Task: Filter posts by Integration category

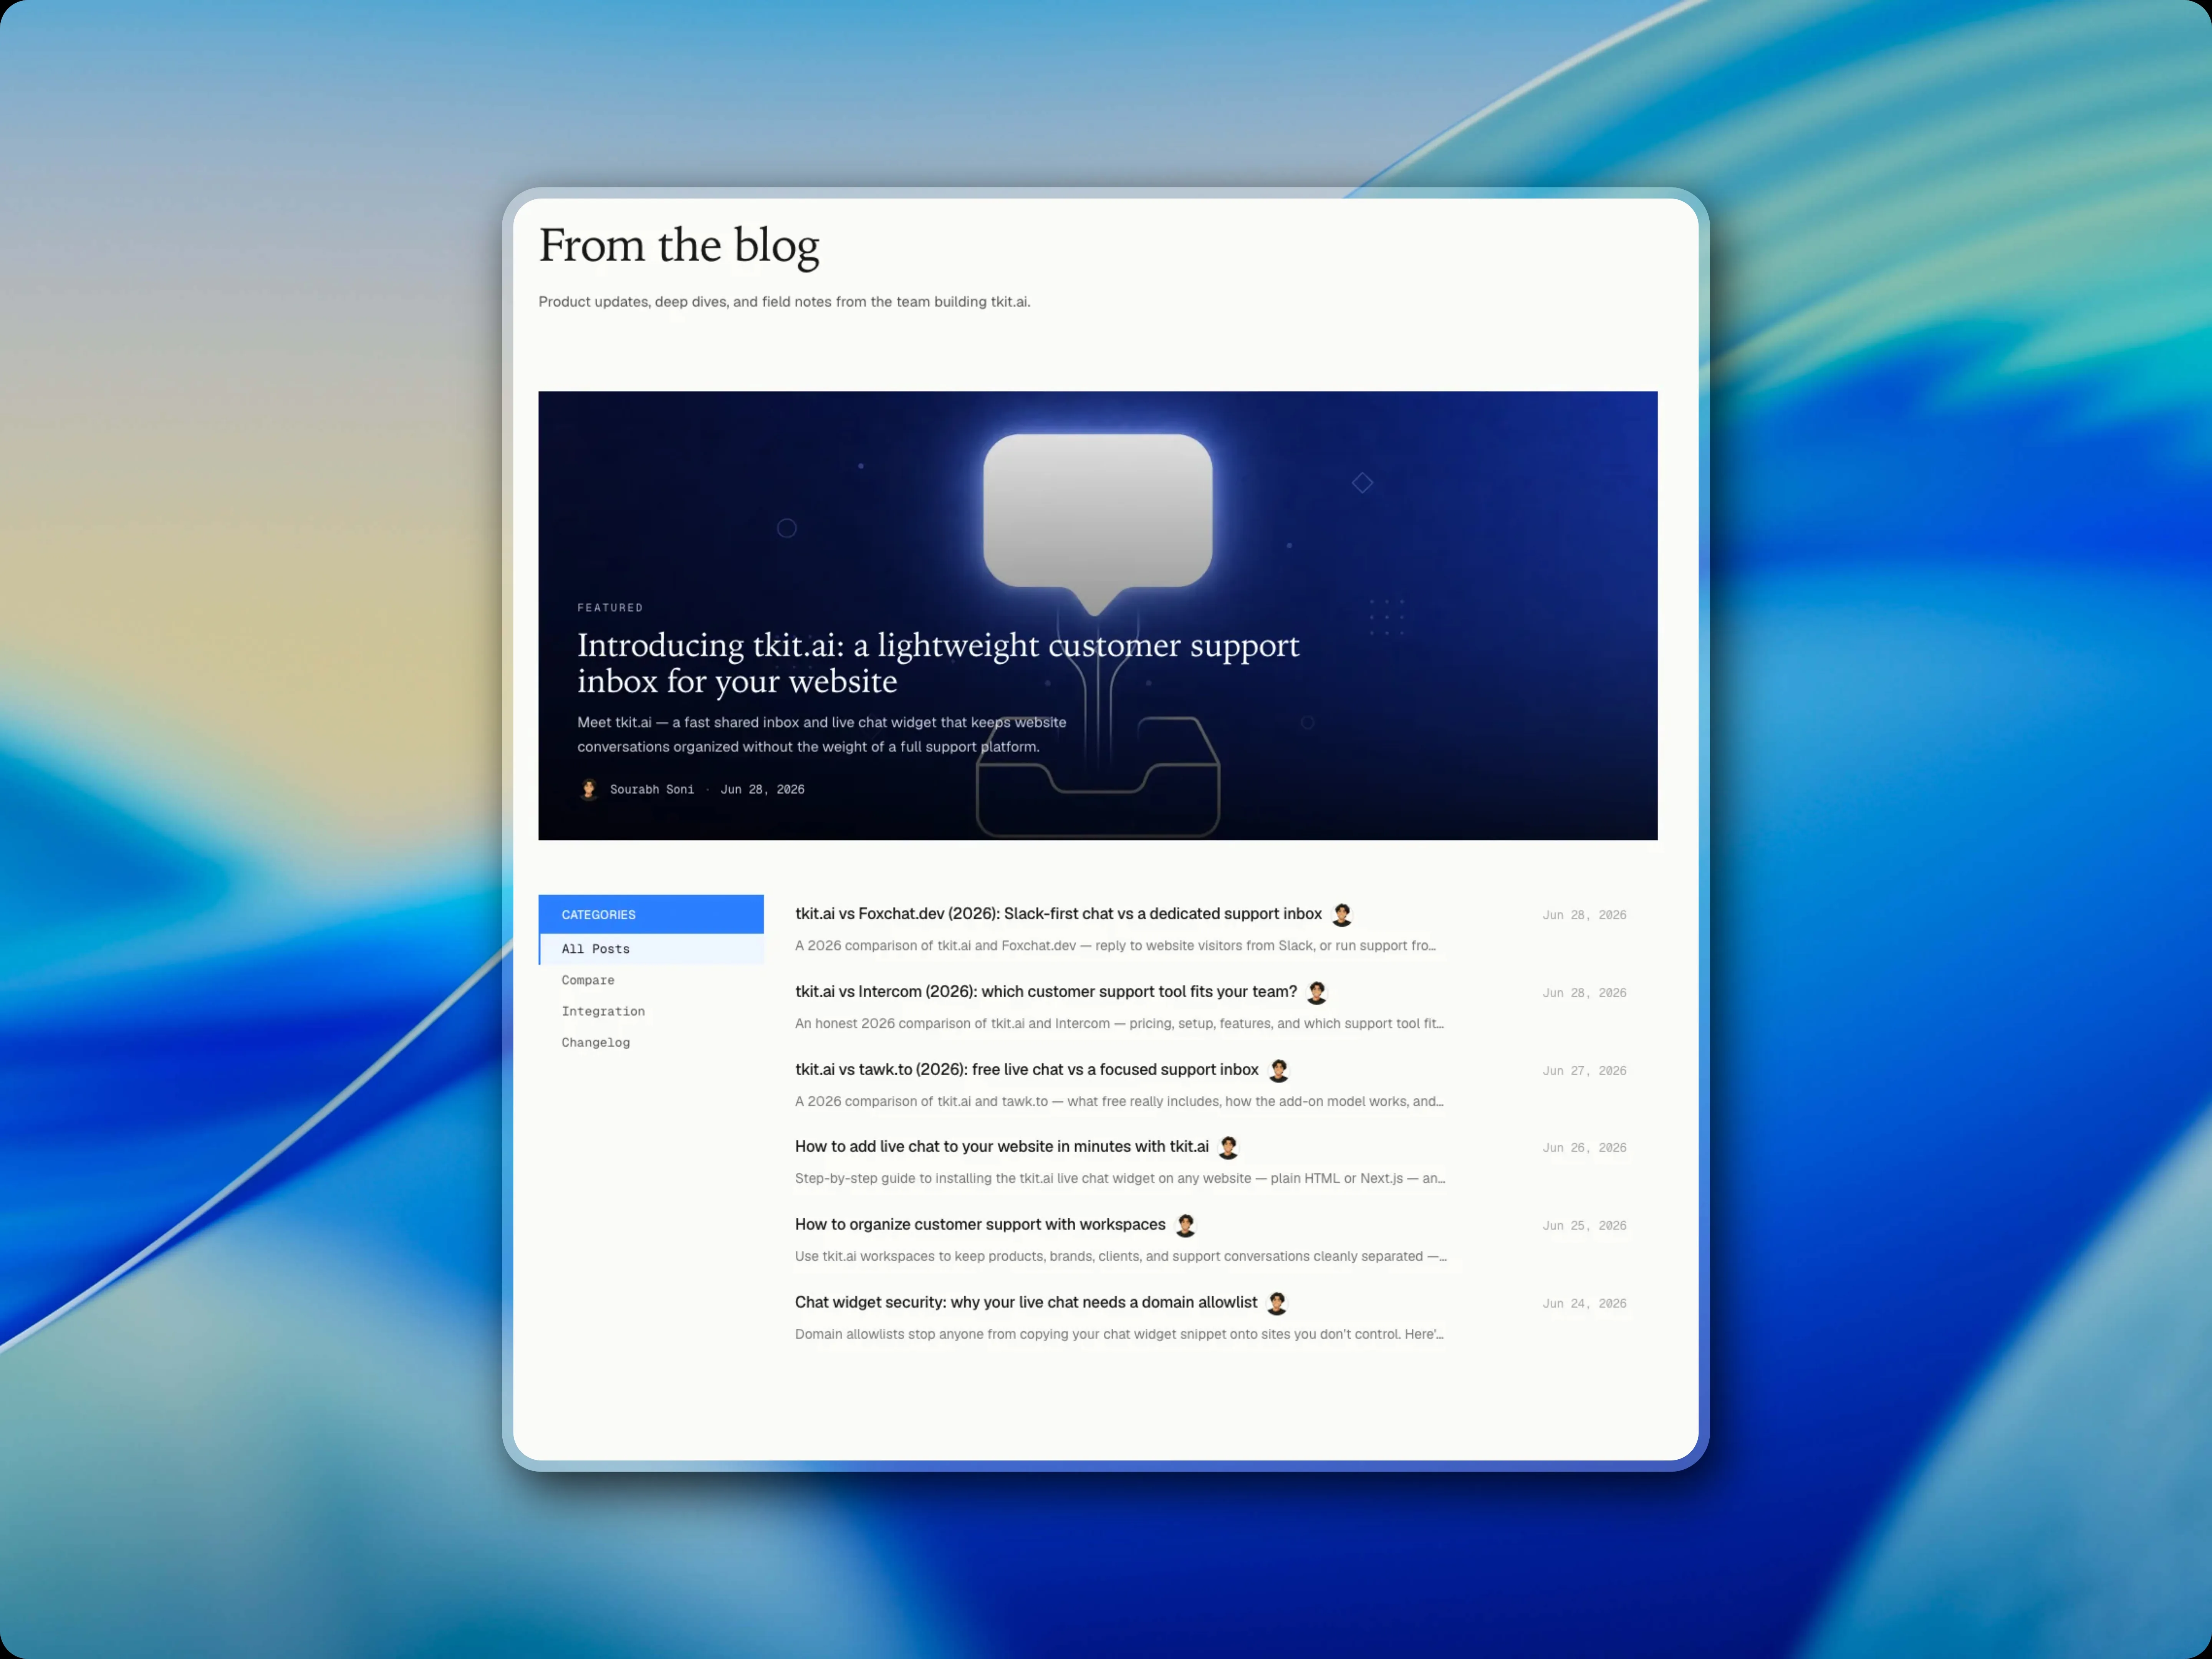Action: pos(603,1011)
